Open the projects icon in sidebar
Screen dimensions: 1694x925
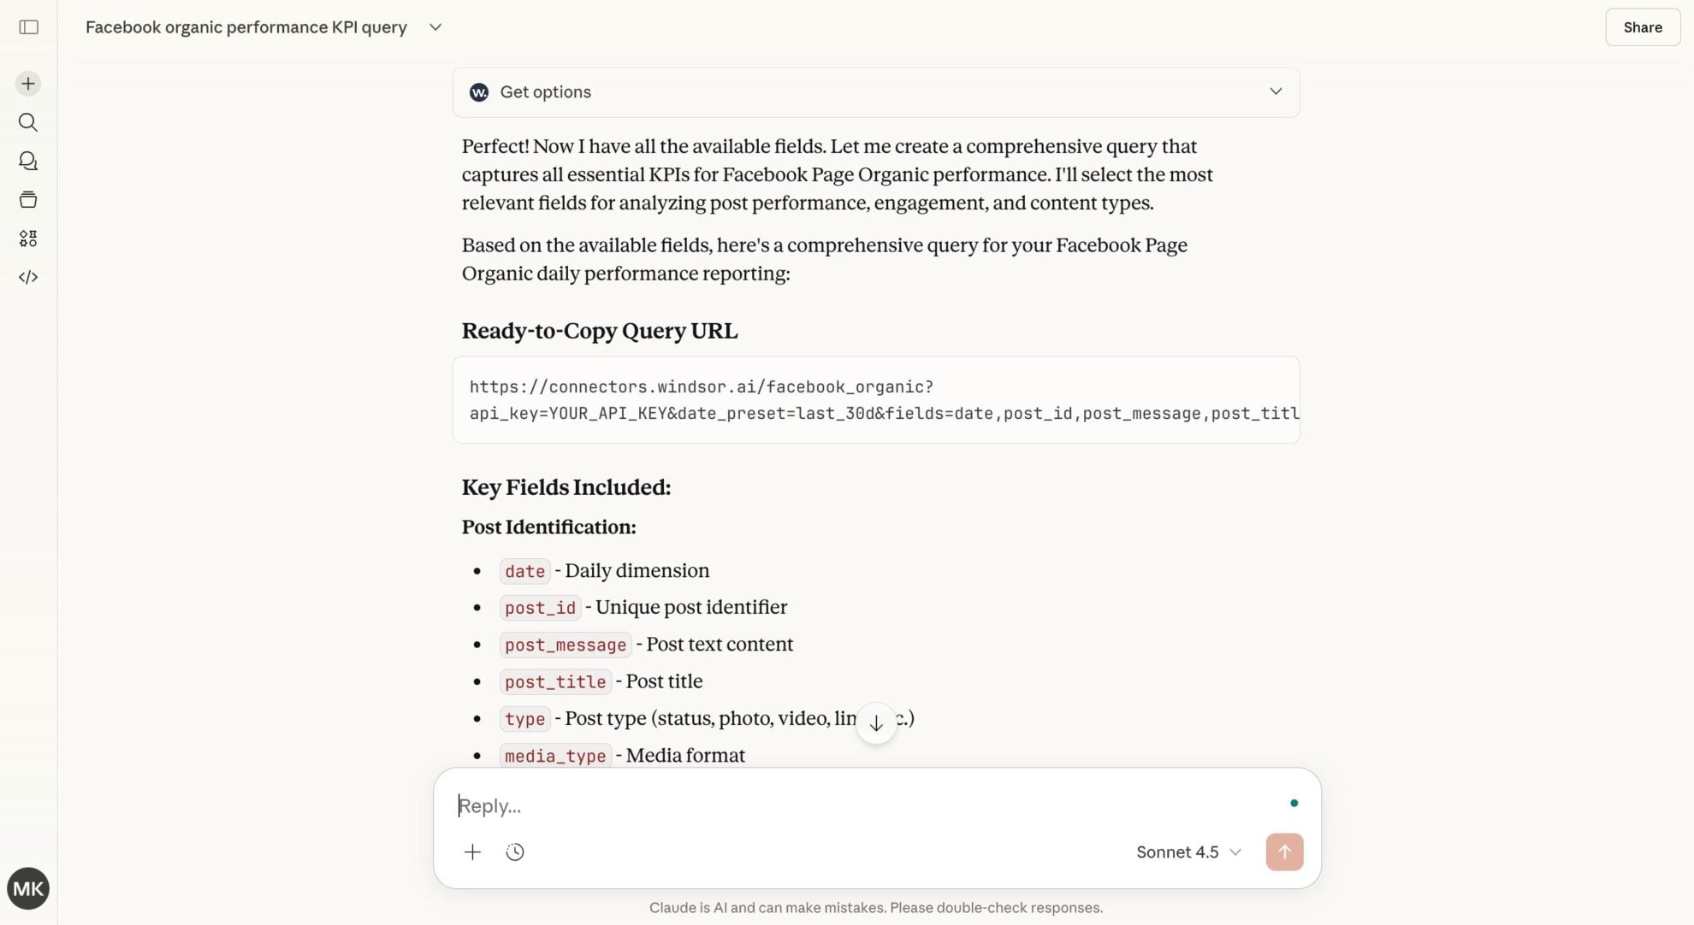(28, 199)
